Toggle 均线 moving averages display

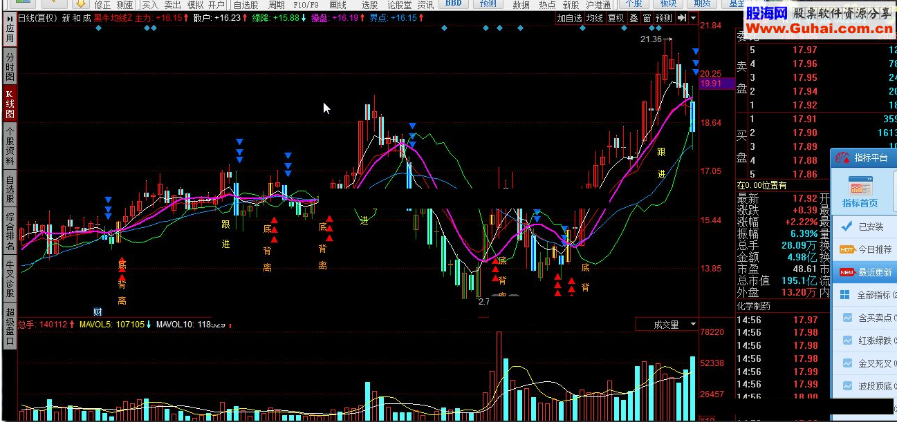click(595, 18)
